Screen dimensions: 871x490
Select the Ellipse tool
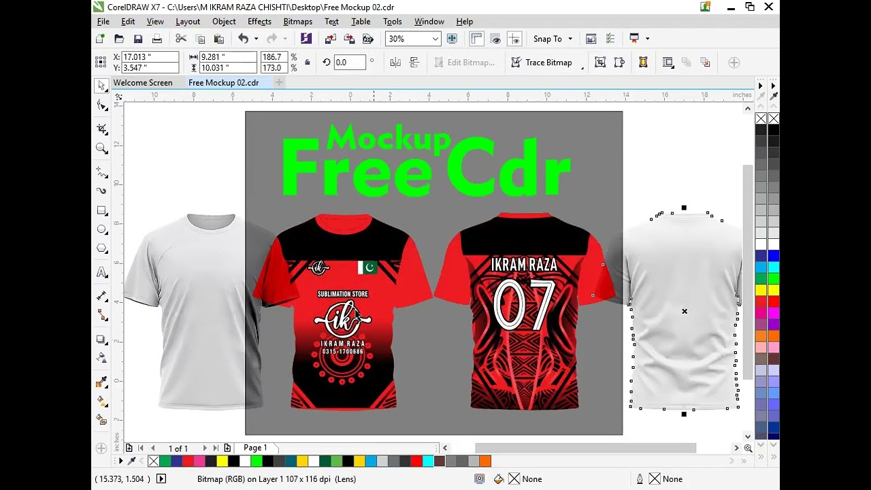tap(102, 229)
